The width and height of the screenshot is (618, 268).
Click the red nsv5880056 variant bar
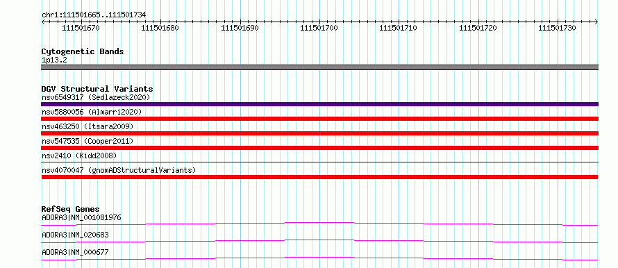(x=319, y=119)
